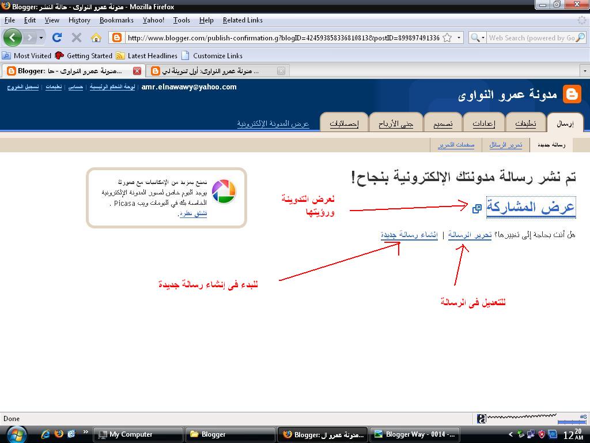Click عرض المدونة الإلكترونية (View Blog) link
Screen dimensions: 590x443
coord(273,123)
